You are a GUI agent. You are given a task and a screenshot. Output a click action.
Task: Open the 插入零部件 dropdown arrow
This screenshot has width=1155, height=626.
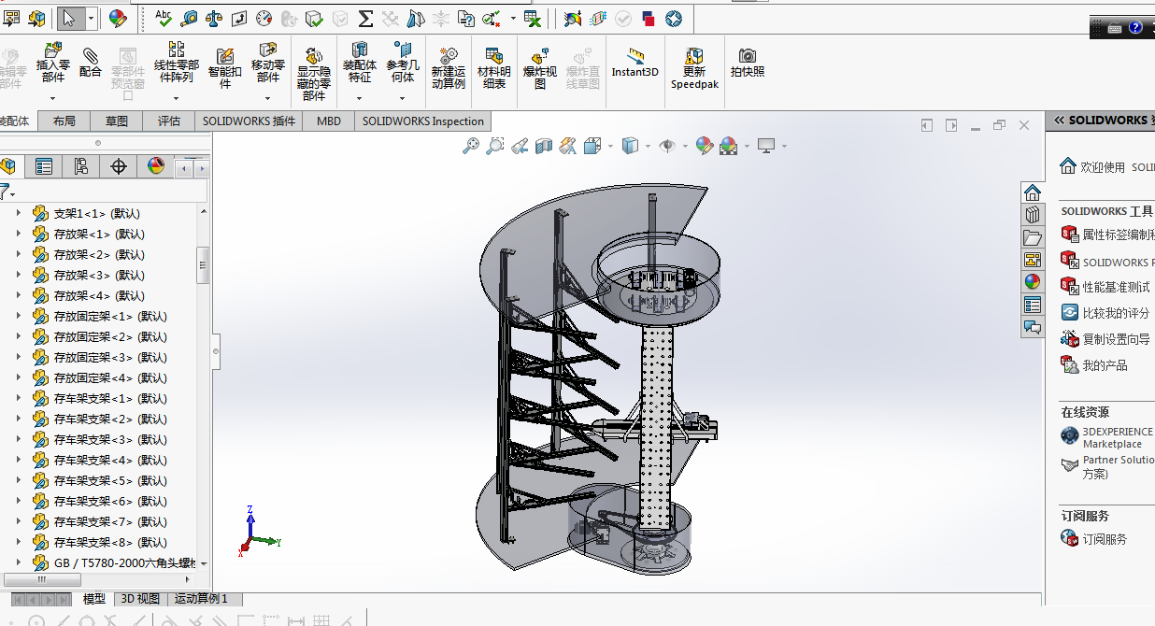[x=52, y=98]
